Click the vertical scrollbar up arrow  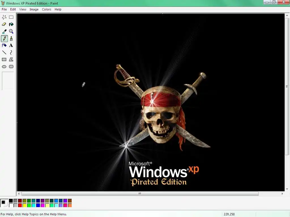pyautogui.click(x=287, y=16)
